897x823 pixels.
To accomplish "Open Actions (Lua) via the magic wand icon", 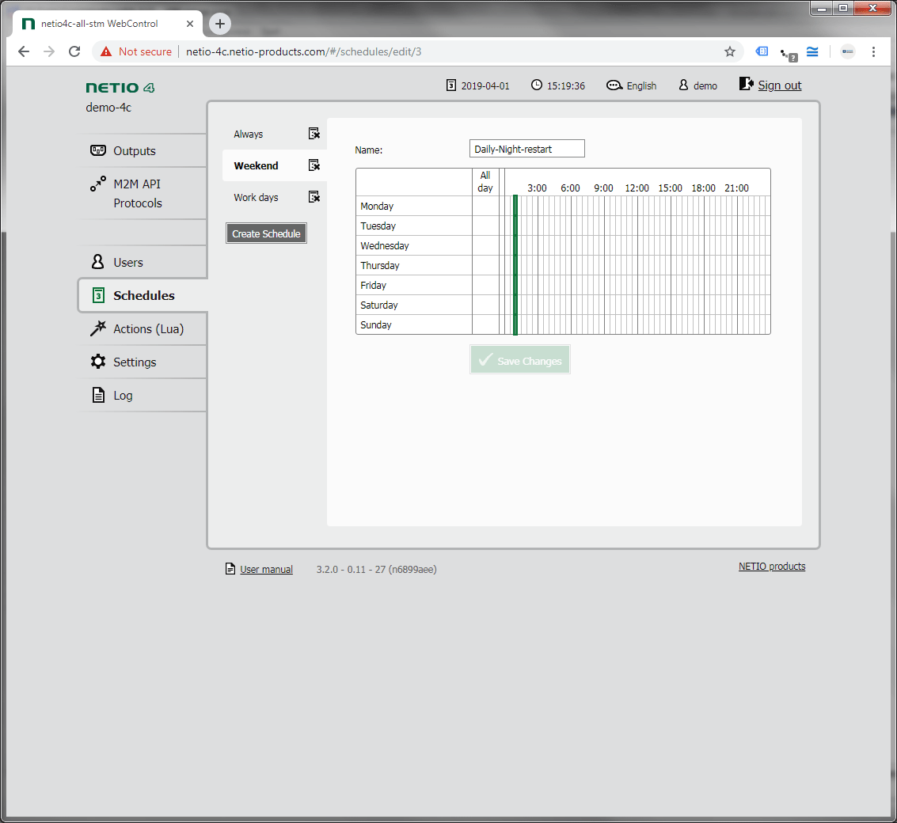I will (98, 328).
